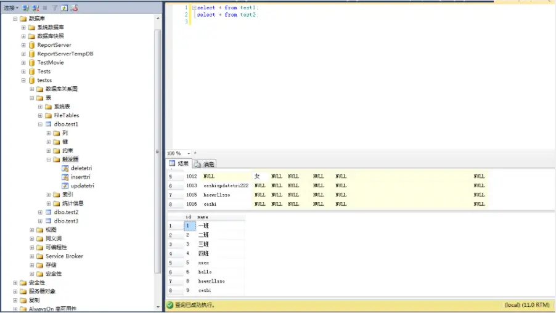Image resolution: width=556 pixels, height=313 pixels.
Task: Switch to the 结果 tab
Action: coord(179,163)
